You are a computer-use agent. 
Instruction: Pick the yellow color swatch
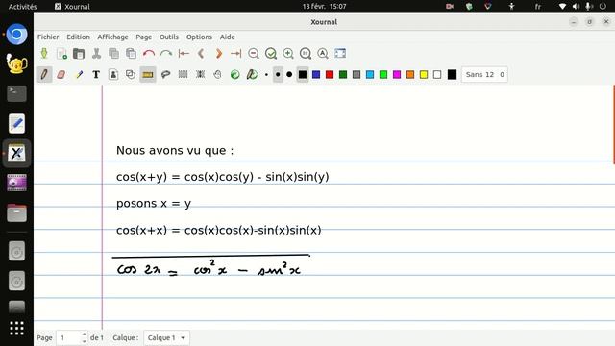click(424, 75)
